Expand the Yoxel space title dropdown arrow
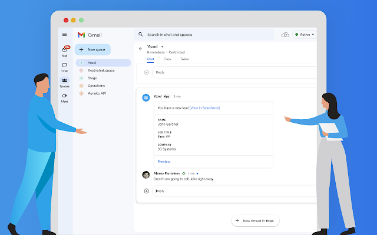Viewport: 377px width, 235px height. point(163,47)
